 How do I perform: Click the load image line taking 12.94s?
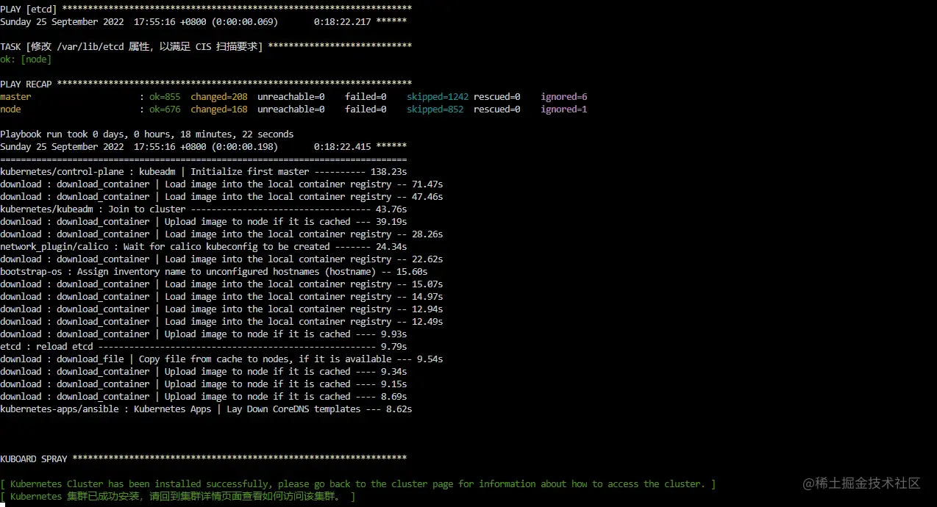[x=221, y=309]
